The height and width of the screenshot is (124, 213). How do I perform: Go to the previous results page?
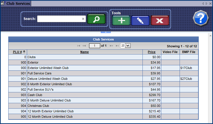click(x=84, y=46)
